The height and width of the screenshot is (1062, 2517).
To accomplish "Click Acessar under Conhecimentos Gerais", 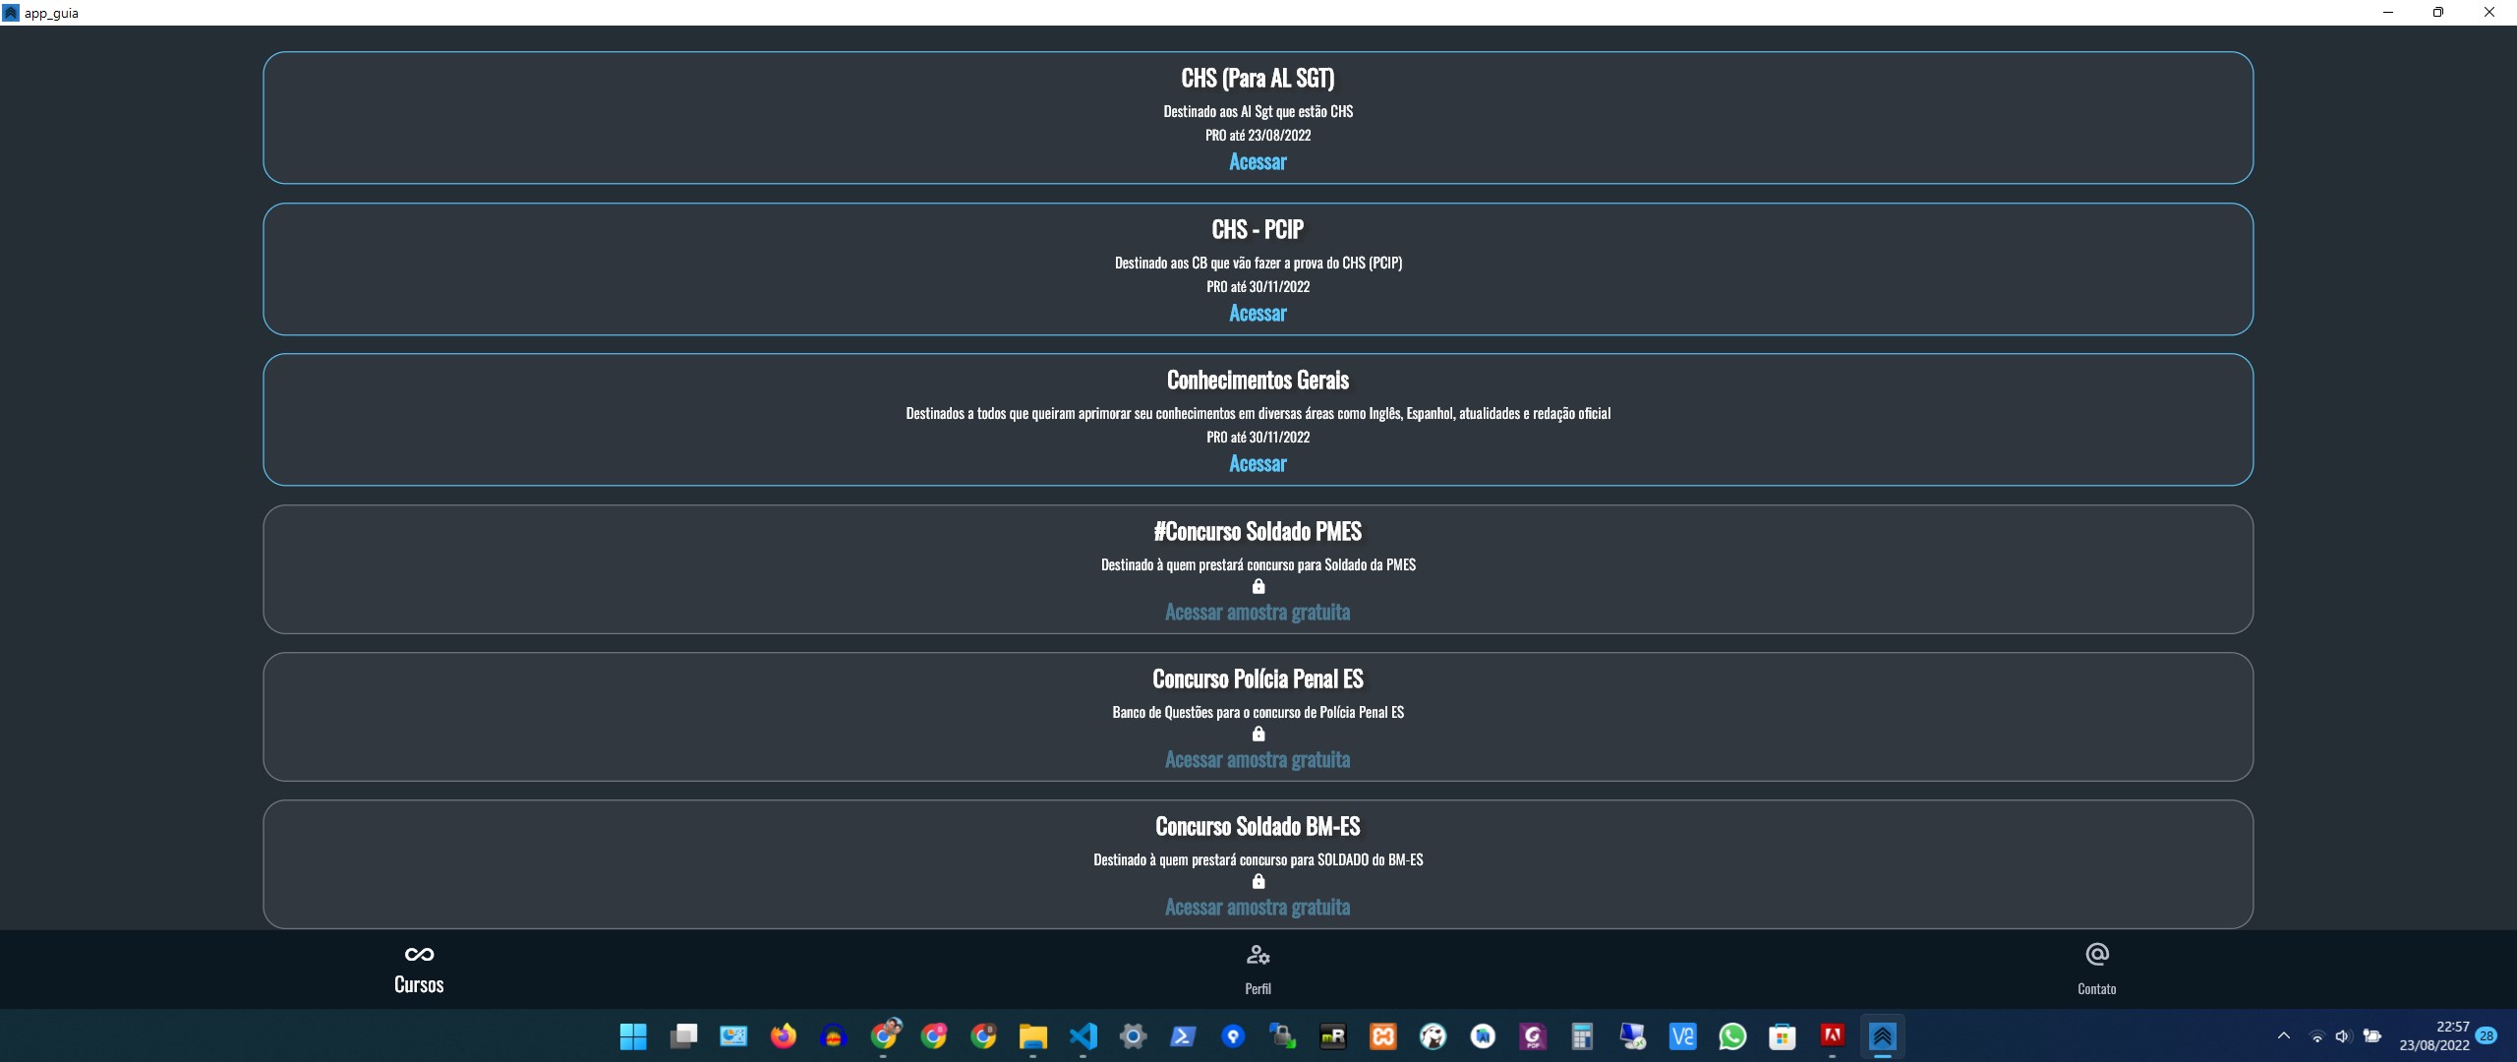I will coord(1258,464).
